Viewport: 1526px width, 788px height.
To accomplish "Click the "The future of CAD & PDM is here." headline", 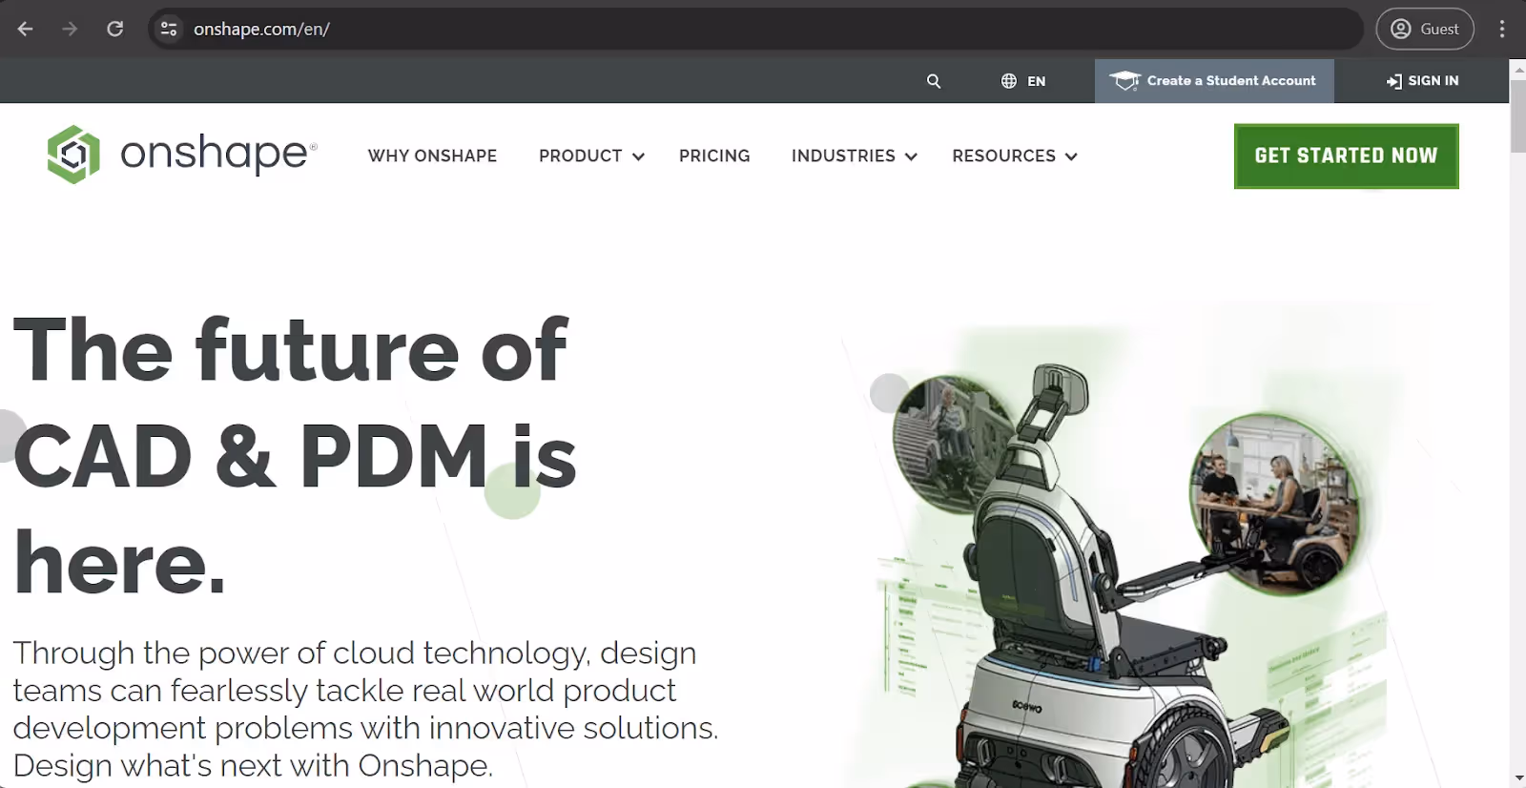I will tap(294, 456).
